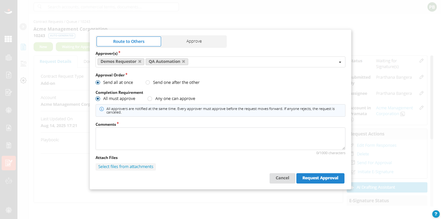The width and height of the screenshot is (441, 219).
Task: Focus the Comments text area
Action: point(221,139)
